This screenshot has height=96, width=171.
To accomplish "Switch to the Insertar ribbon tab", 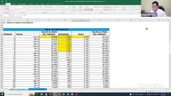I will click(x=14, y=4).
